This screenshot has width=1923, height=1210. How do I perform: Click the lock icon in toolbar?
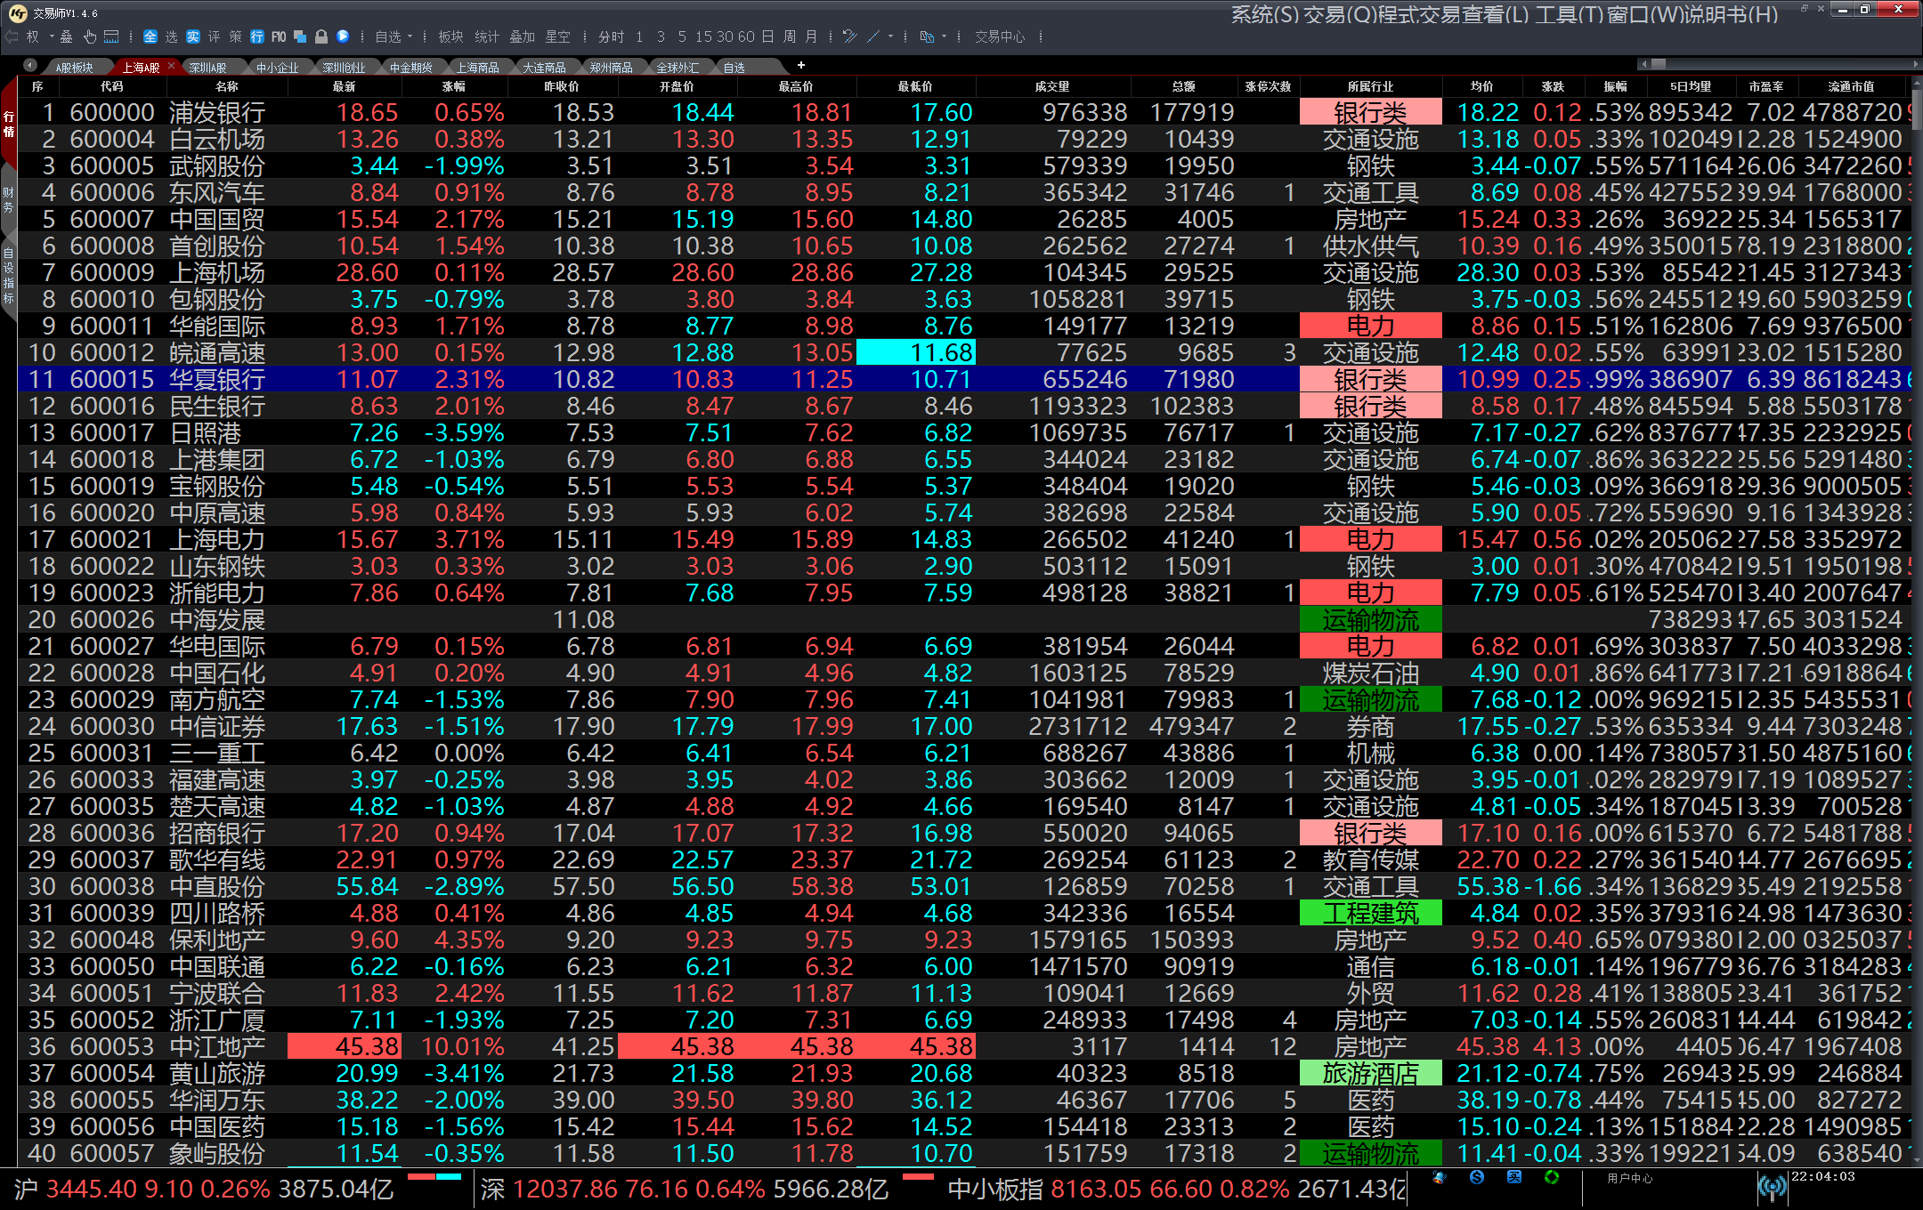pos(321,36)
